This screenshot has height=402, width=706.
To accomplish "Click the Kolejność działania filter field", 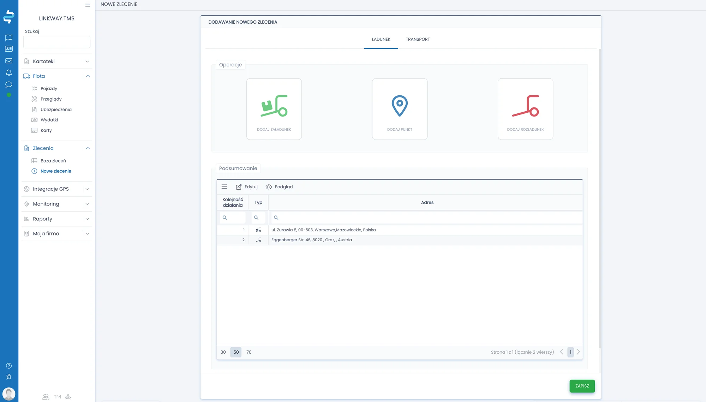I will pyautogui.click(x=233, y=218).
